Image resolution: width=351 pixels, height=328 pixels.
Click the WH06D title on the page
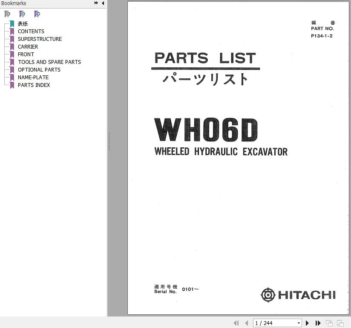[x=206, y=129]
